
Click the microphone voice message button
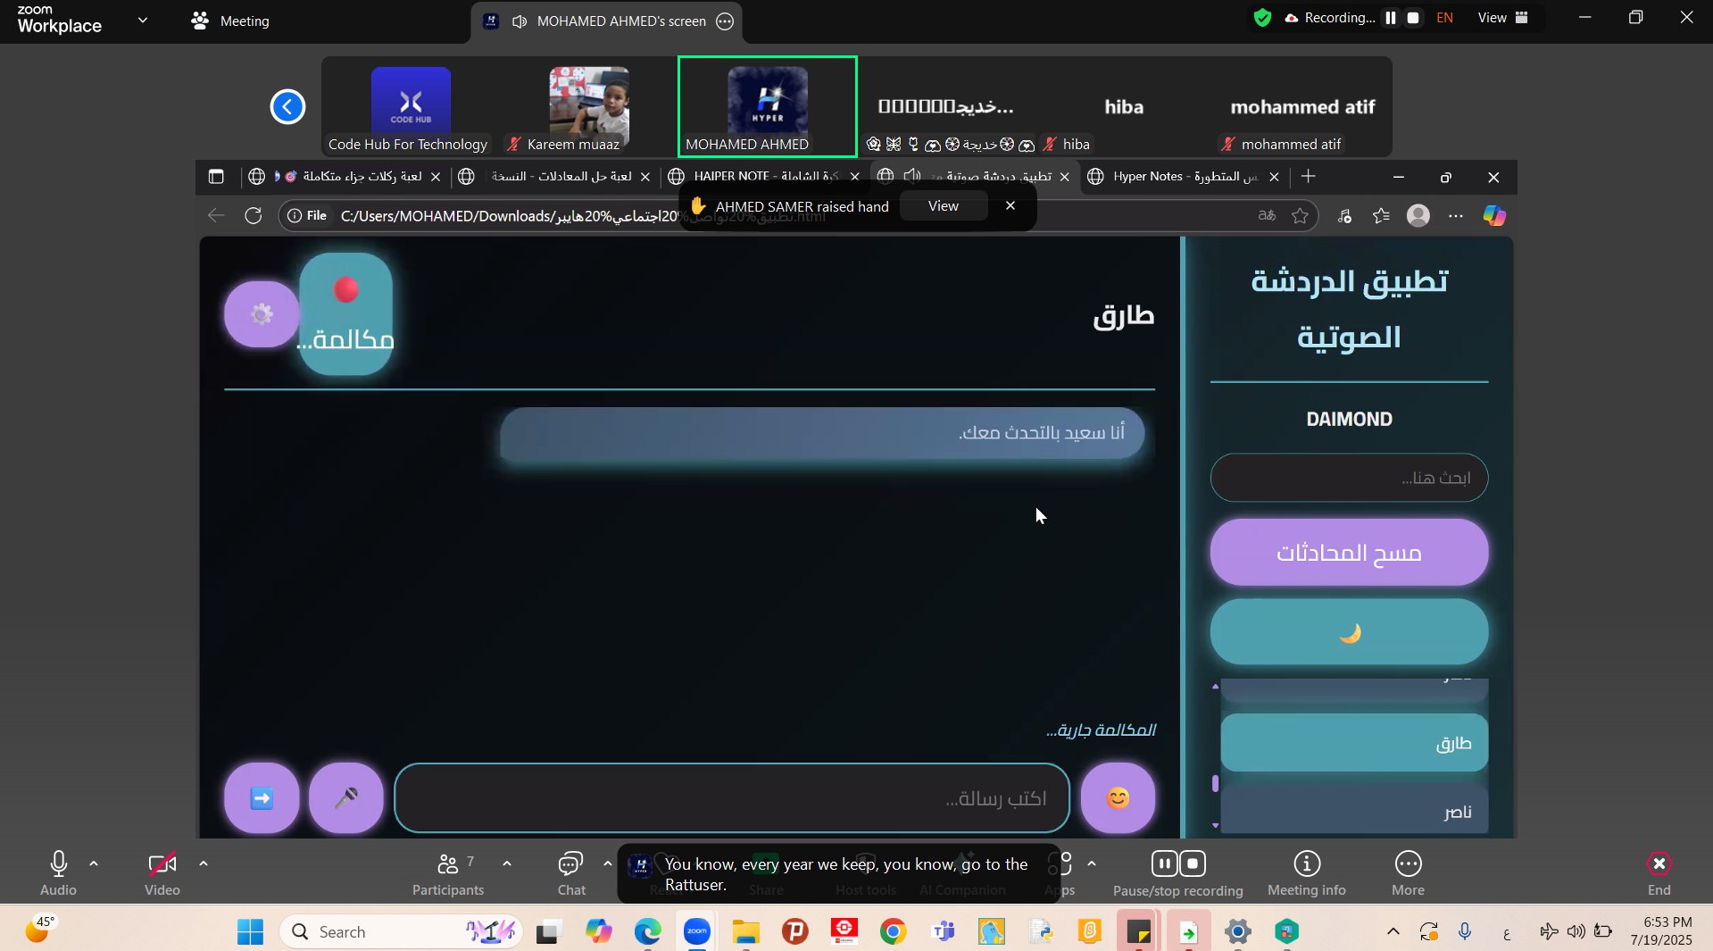tap(346, 797)
